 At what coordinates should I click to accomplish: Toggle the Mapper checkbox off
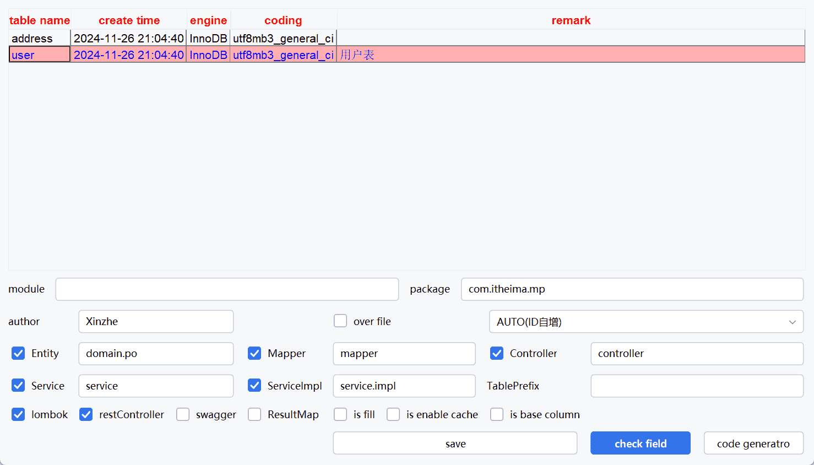[x=254, y=353]
